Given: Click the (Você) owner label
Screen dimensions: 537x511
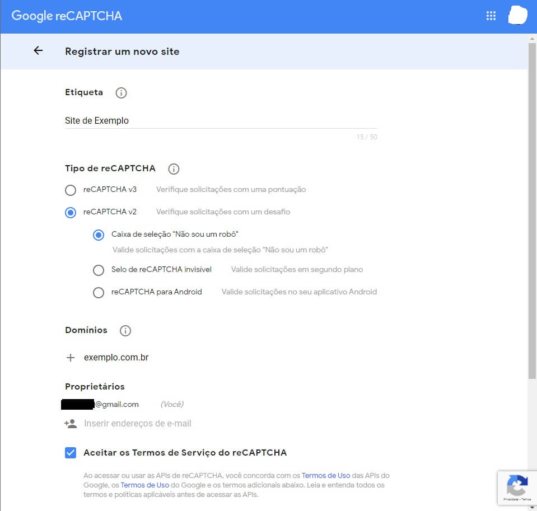Looking at the screenshot, I should tap(172, 404).
